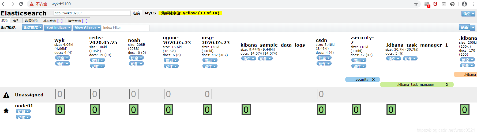Image resolution: width=477 pixels, height=135 pixels.
Task: Open the 集群排序 dropdown
Action: (32, 27)
